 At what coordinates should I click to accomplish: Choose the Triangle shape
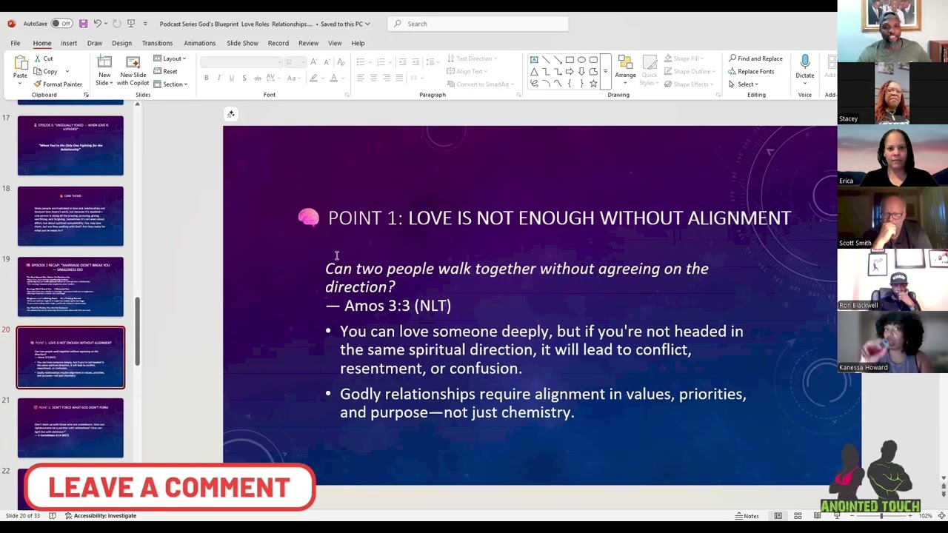click(x=534, y=72)
